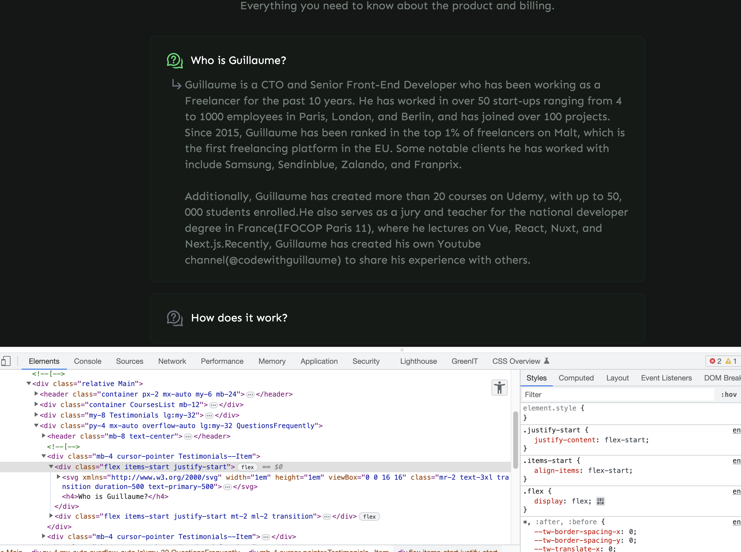Switch to the Performance tab
The width and height of the screenshot is (741, 552).
(222, 361)
